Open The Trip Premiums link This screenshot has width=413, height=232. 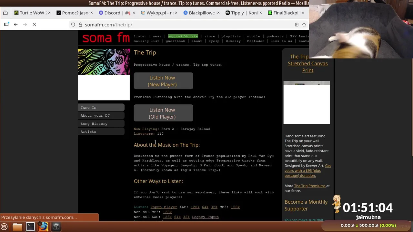[310, 186]
